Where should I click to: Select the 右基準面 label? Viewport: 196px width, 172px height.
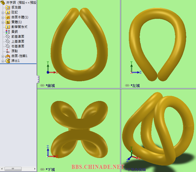point(18,46)
